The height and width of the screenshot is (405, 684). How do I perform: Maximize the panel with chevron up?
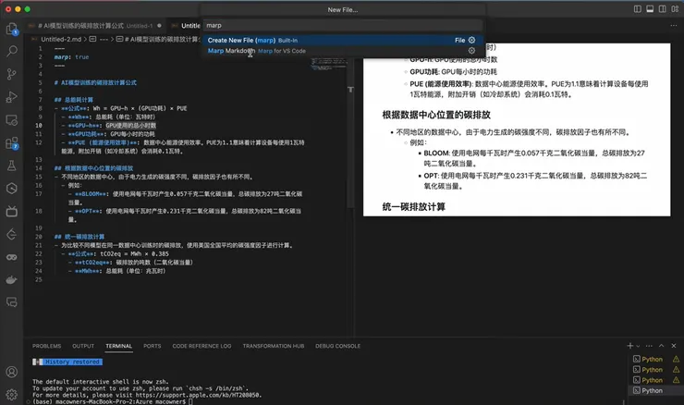(x=661, y=346)
